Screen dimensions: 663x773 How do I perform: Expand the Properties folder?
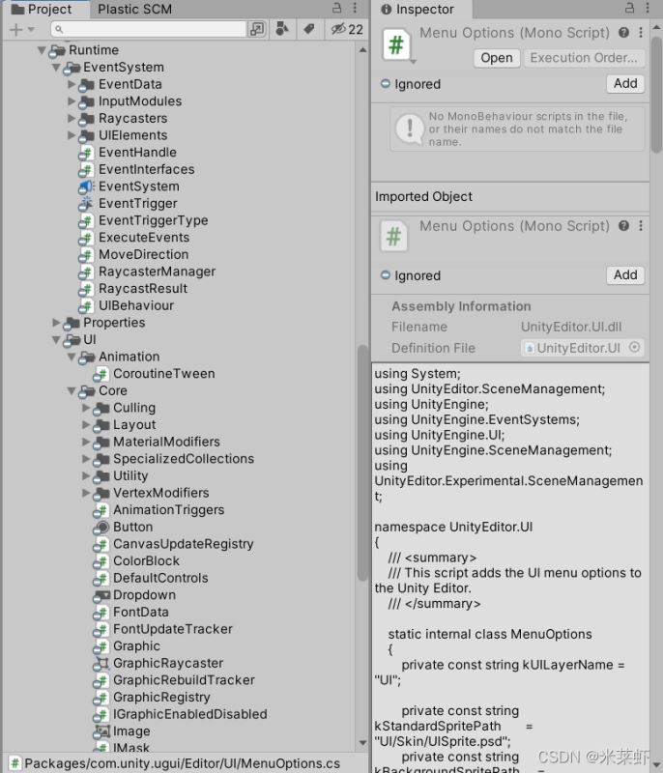(x=56, y=323)
